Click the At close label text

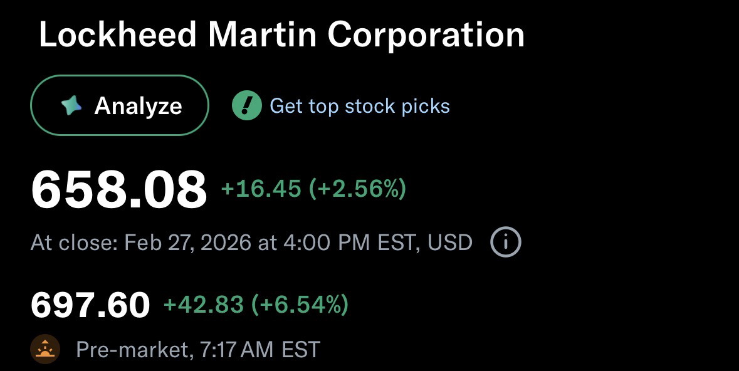tap(73, 243)
